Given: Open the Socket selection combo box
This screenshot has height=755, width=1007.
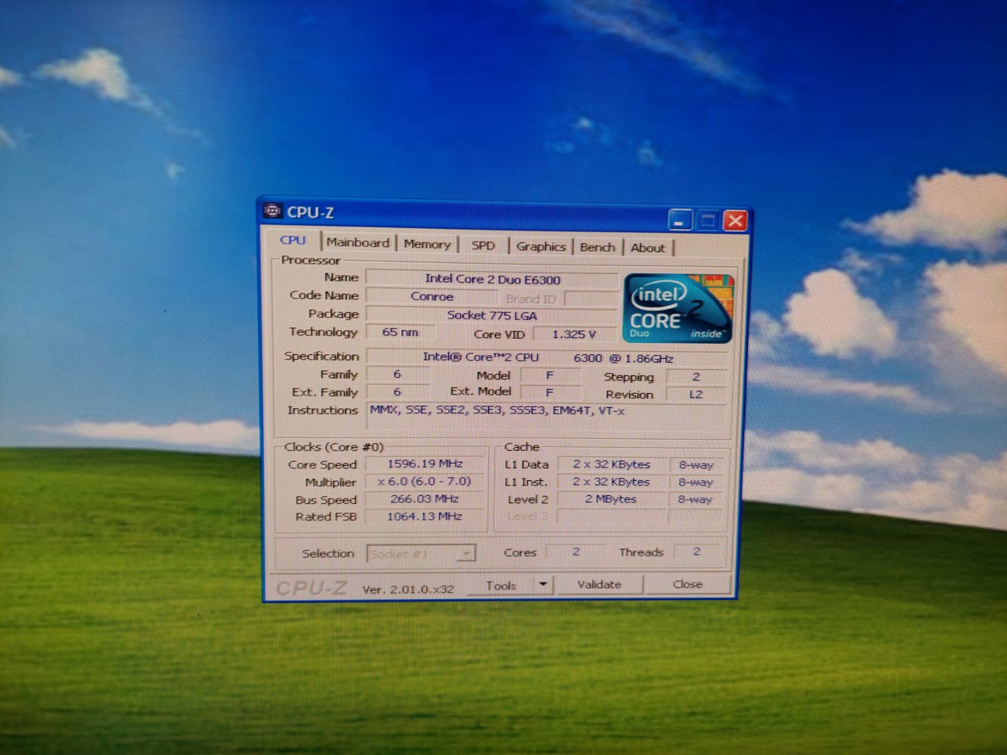Looking at the screenshot, I should click(x=421, y=553).
